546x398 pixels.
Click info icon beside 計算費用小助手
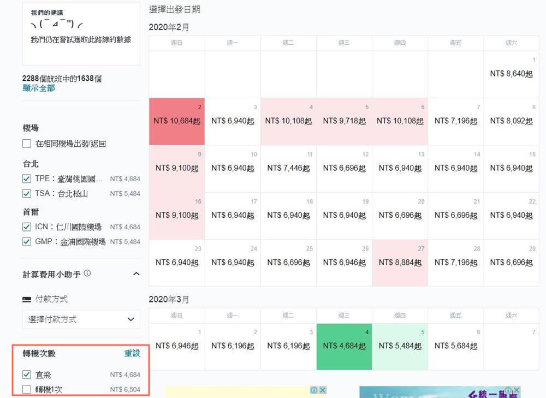point(87,274)
